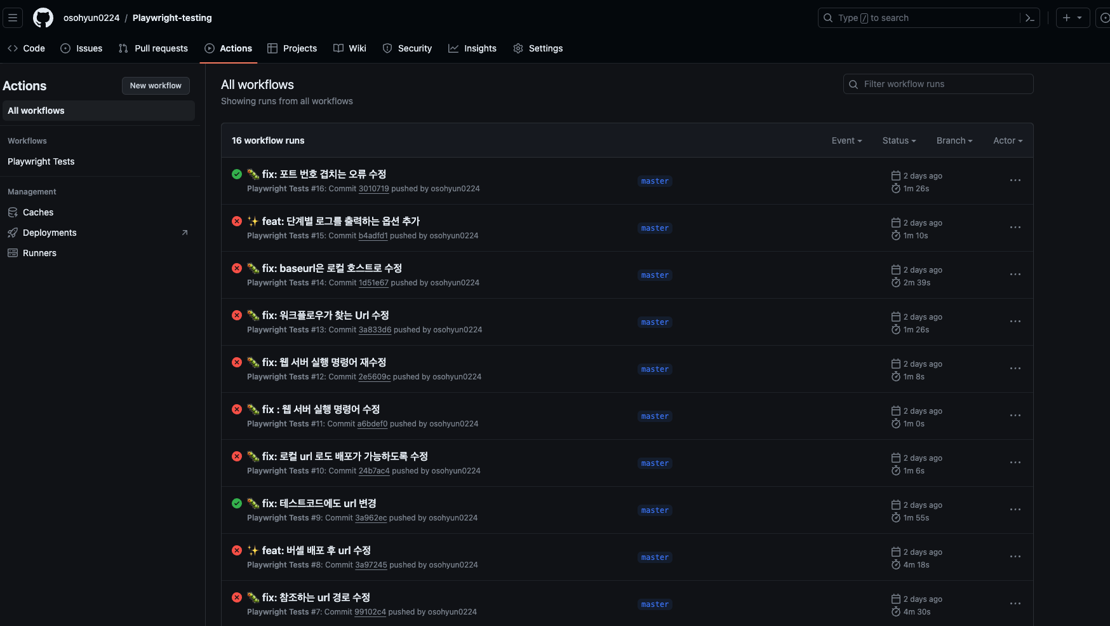
Task: Open commit 3a833d6 link
Action: click(375, 330)
